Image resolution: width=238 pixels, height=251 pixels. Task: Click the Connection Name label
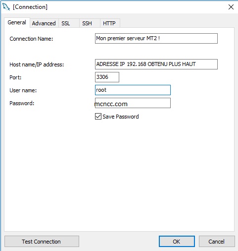coord(31,39)
